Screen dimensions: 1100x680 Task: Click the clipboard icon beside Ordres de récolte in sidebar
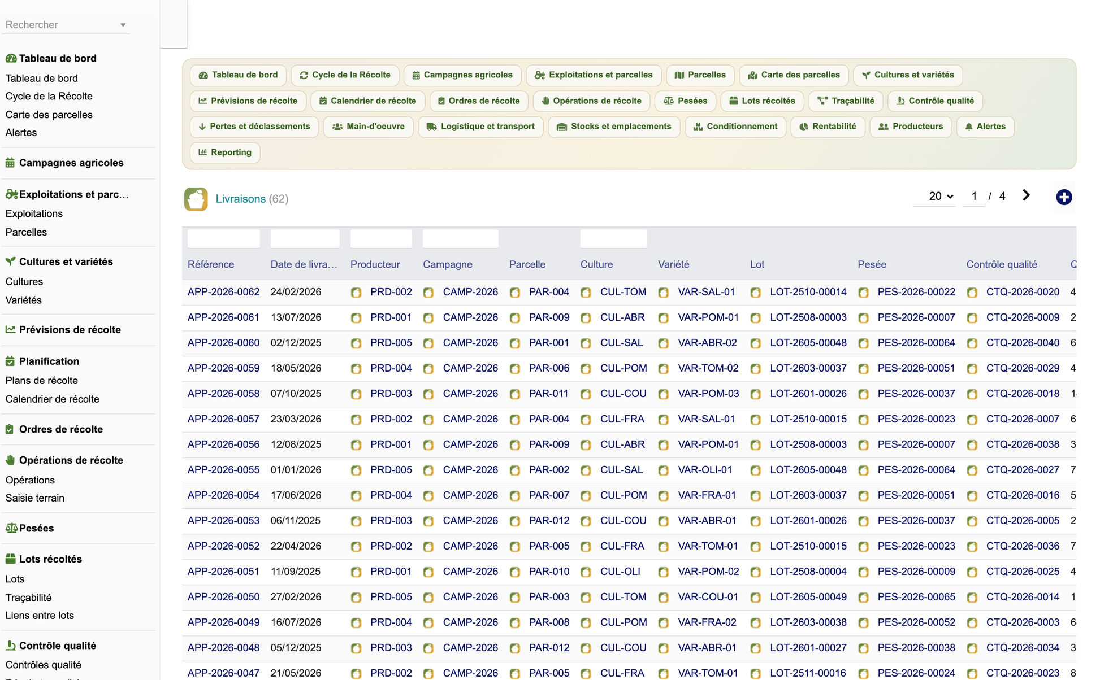(10, 429)
